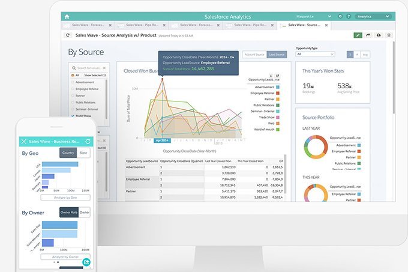Tap the teal share button on mobile
408x272 pixels.
(86, 262)
